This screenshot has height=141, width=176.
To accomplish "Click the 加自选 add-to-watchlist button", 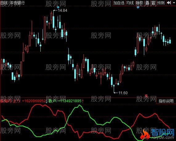I will (x=119, y=3).
